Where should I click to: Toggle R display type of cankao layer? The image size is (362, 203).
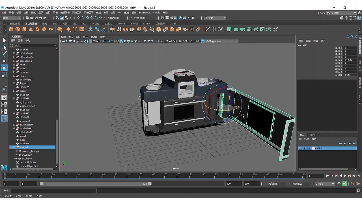(309, 148)
